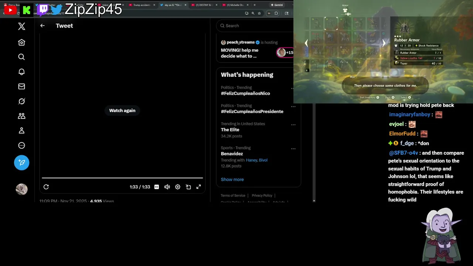Click Select prompt in game
The width and height of the screenshot is (473, 266).
pos(406,98)
